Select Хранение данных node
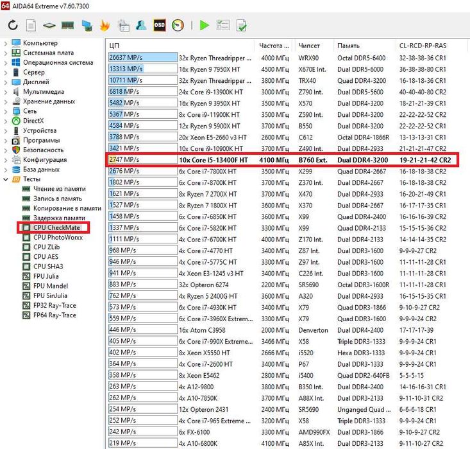The image size is (470, 449). click(49, 101)
